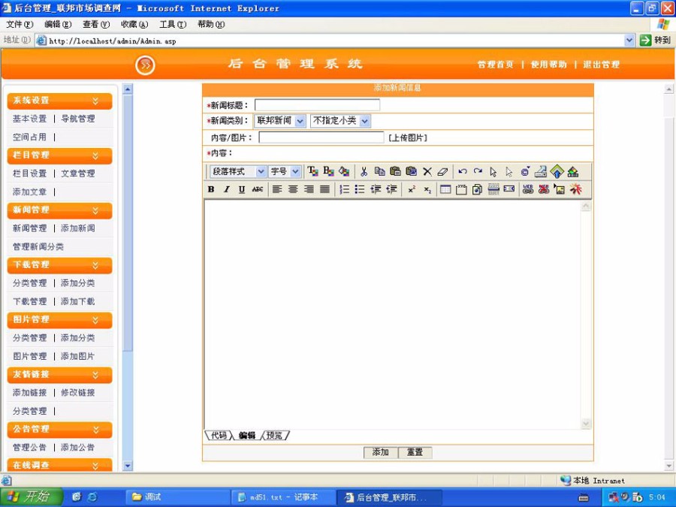Open the 帮助 menu

coord(211,25)
